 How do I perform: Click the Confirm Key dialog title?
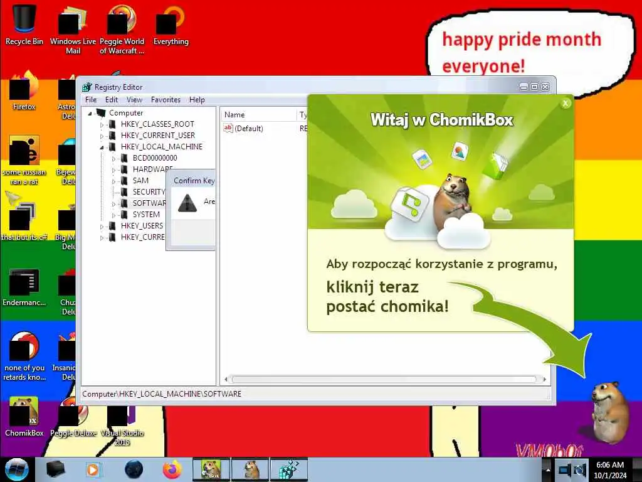[x=194, y=180]
